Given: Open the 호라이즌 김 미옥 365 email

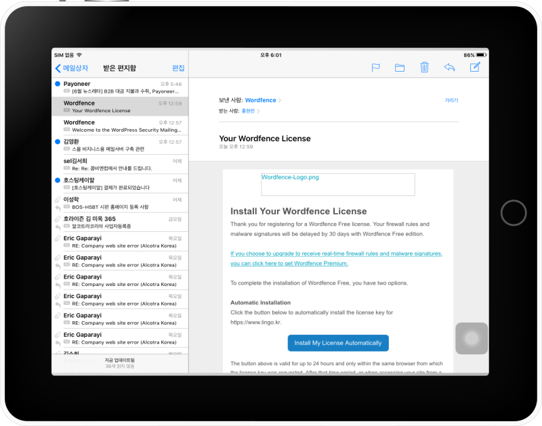Looking at the screenshot, I should (120, 222).
